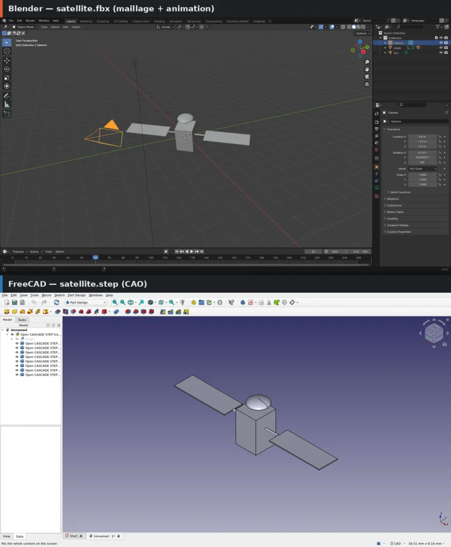Screen dimensions: 451x547
Task: Open the Playback popover in Blender timeline
Action: 20,252
